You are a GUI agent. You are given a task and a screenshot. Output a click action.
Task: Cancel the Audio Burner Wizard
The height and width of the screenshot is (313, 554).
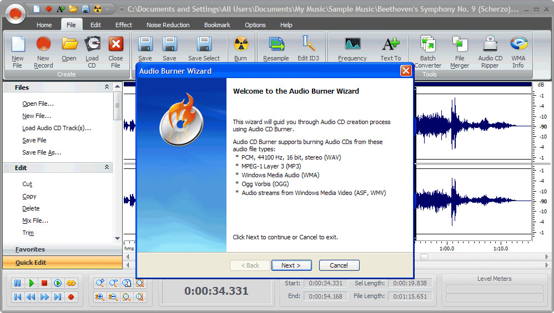[x=339, y=265]
